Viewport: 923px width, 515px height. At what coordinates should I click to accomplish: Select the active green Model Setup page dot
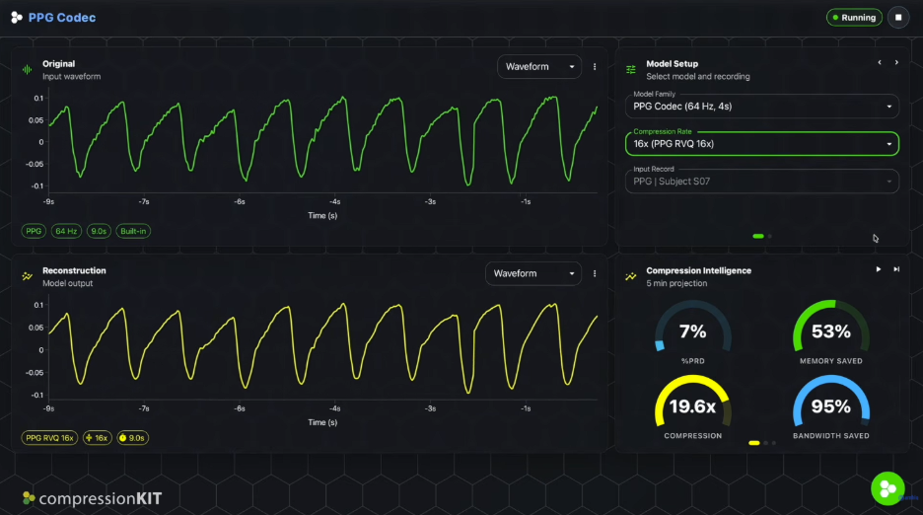click(x=758, y=236)
